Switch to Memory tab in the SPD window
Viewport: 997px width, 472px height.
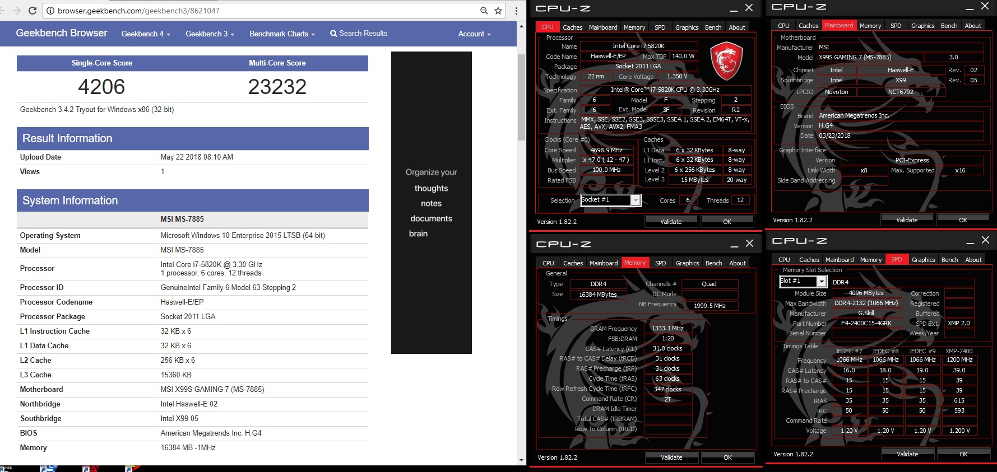click(871, 260)
